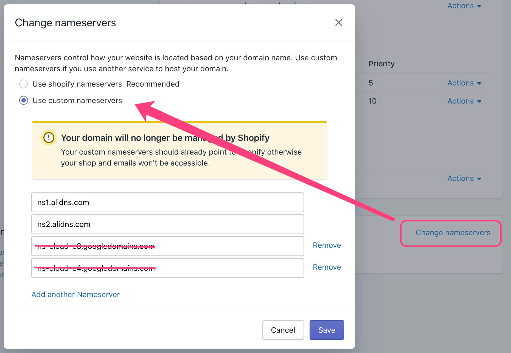Open Actions dropdown for priority 10 row

coord(464,101)
